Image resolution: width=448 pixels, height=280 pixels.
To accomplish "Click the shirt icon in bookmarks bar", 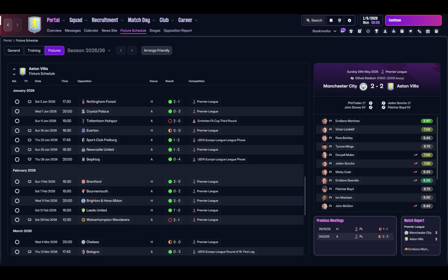I will (x=351, y=31).
